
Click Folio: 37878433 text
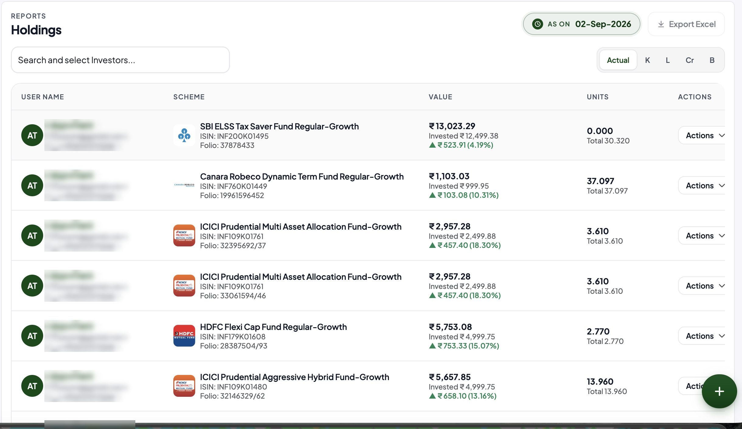pyautogui.click(x=227, y=145)
